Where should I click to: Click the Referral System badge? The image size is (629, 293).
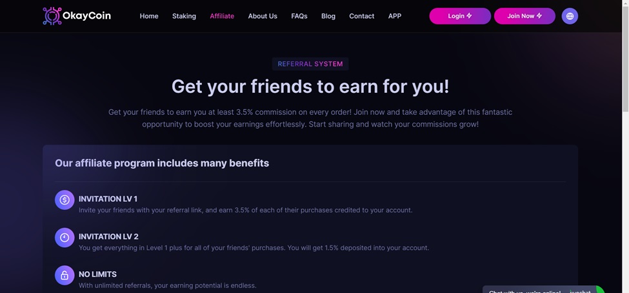point(310,64)
